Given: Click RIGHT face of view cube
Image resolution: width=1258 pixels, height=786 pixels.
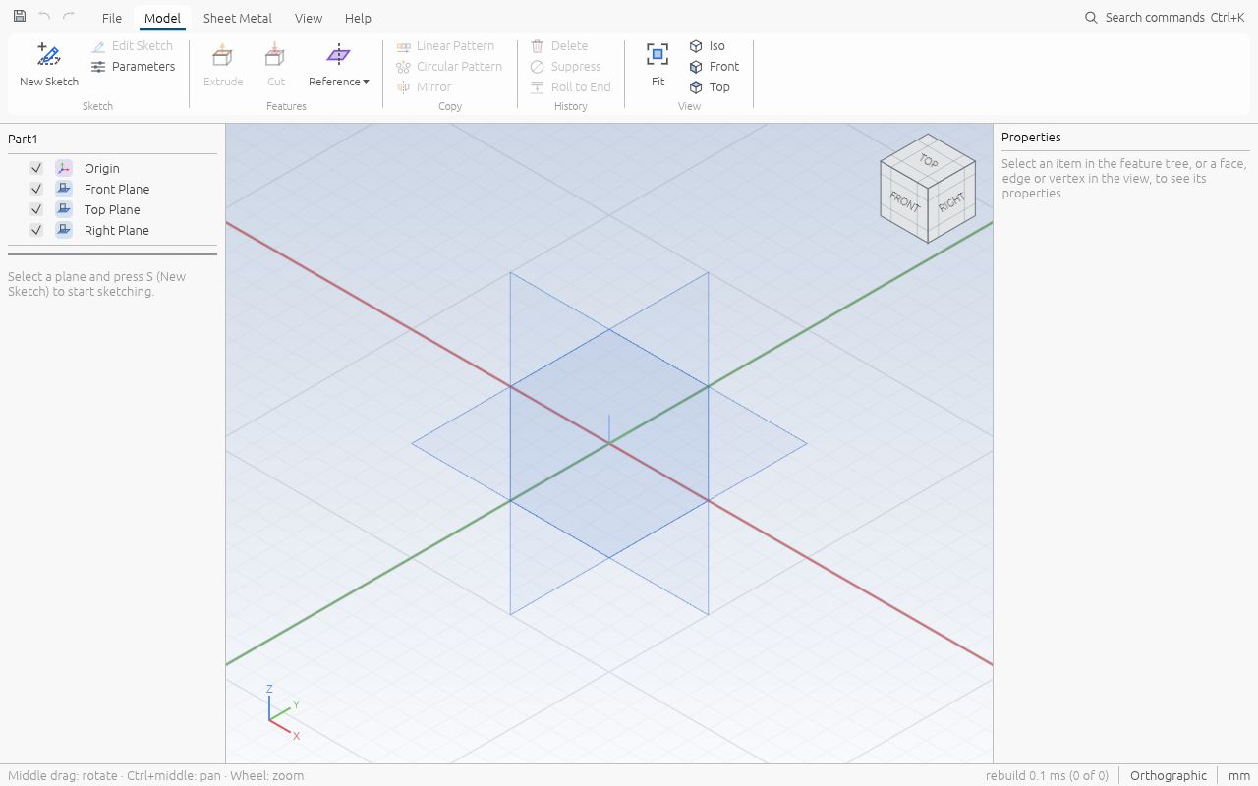Looking at the screenshot, I should [x=951, y=202].
